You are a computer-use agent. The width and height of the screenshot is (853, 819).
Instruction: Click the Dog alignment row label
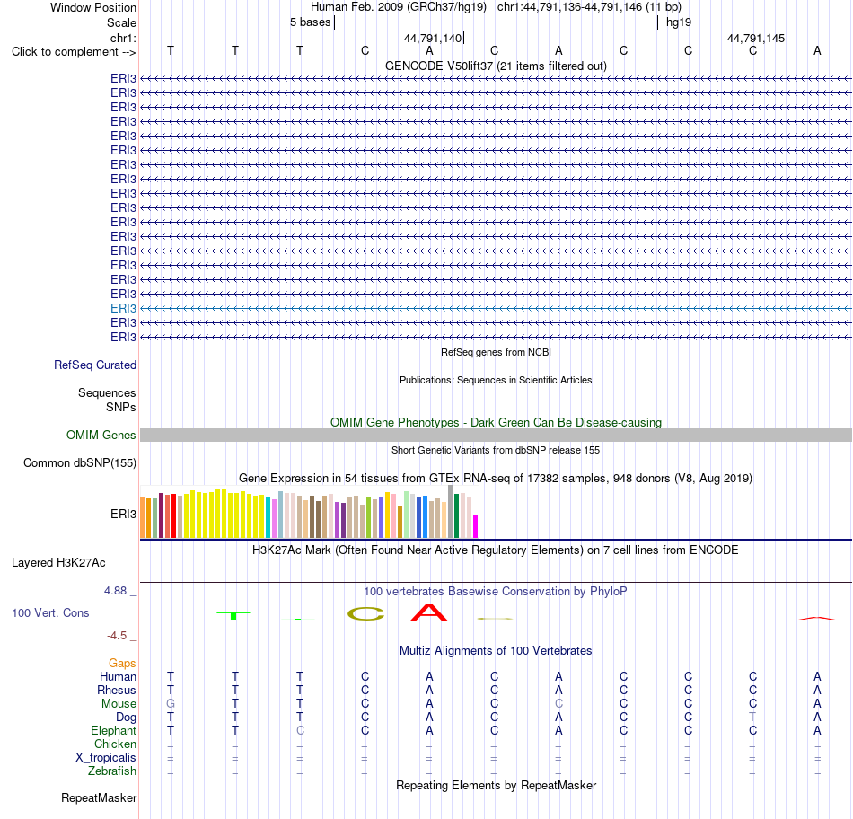(x=127, y=718)
